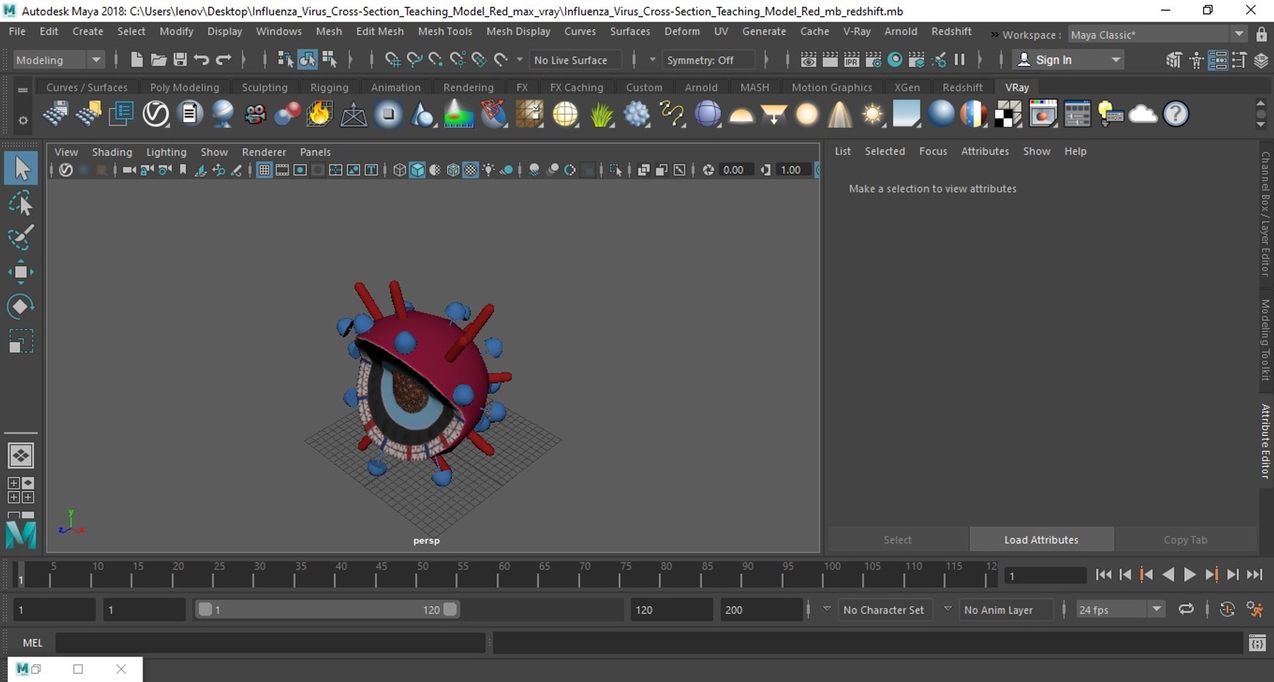Click the range slider right handle
Screen dimensions: 1274x682
pyautogui.click(x=450, y=610)
